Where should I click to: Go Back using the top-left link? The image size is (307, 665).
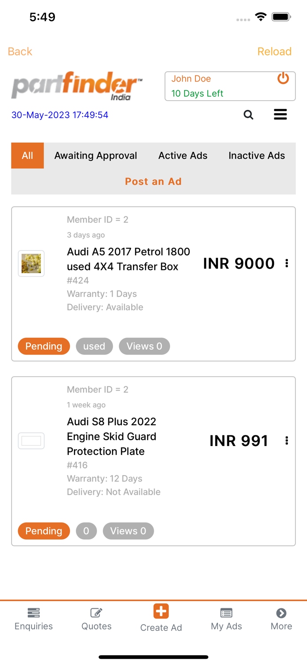click(x=19, y=51)
